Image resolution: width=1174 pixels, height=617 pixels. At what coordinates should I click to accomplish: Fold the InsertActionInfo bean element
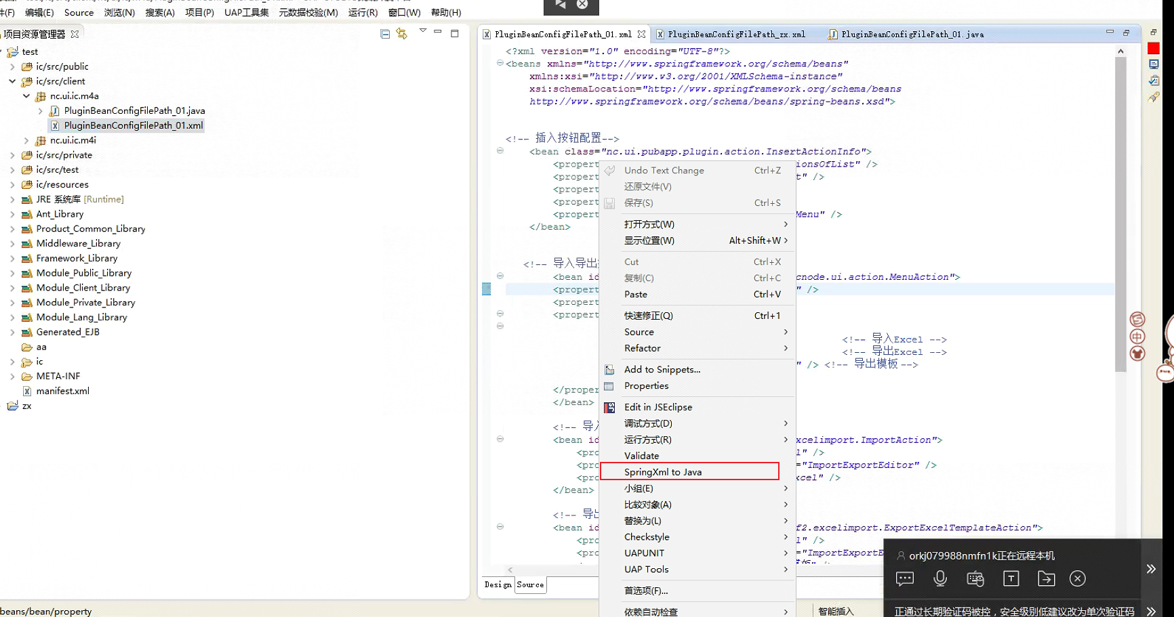coord(500,150)
